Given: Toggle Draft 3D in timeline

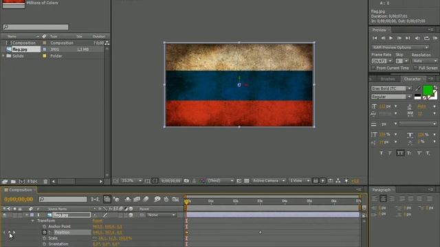Looking at the screenshot, I should (x=116, y=199).
